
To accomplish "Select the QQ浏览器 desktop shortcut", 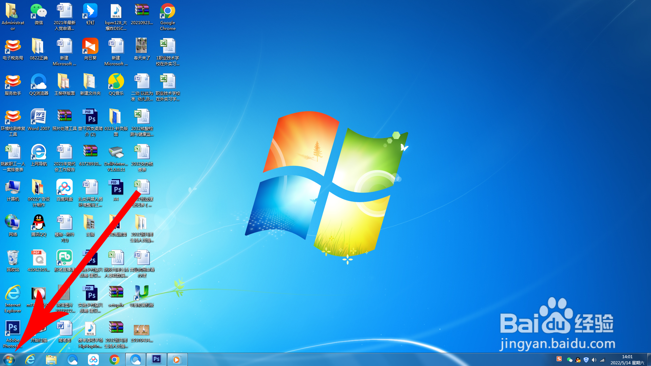I will click(x=39, y=85).
